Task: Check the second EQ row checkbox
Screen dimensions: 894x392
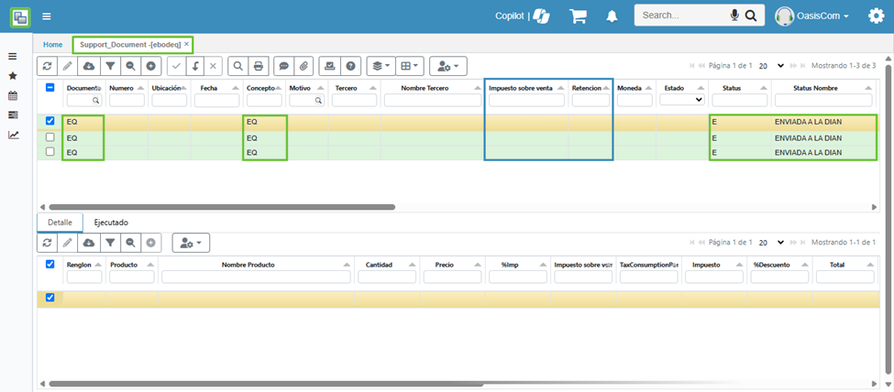Action: coord(50,137)
